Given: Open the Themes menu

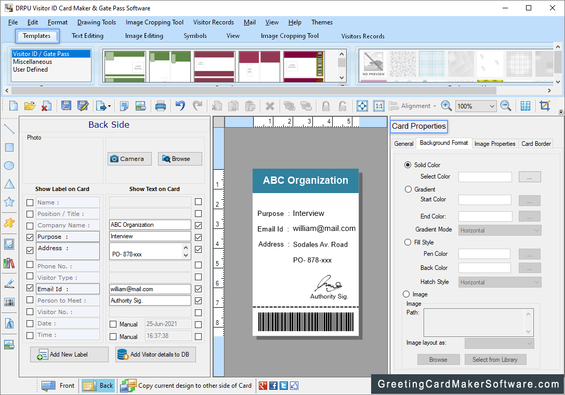Looking at the screenshot, I should tap(322, 22).
